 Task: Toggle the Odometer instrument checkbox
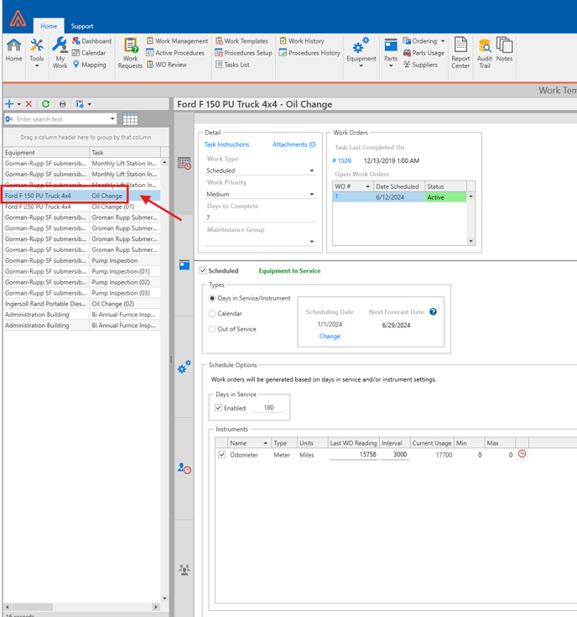click(x=222, y=455)
